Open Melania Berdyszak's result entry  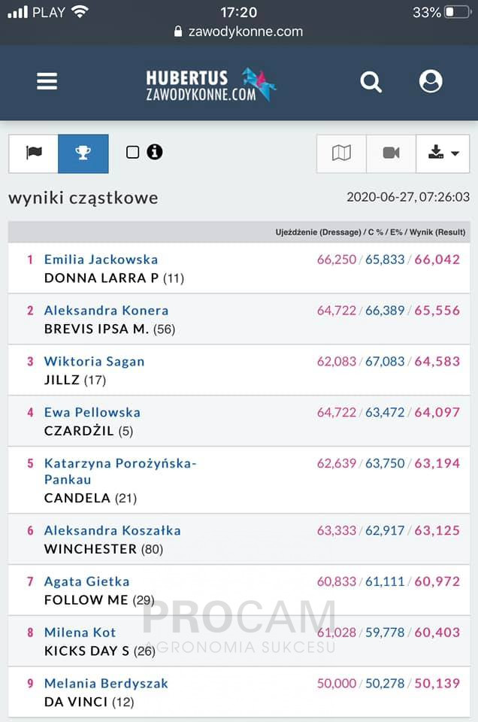239,692
